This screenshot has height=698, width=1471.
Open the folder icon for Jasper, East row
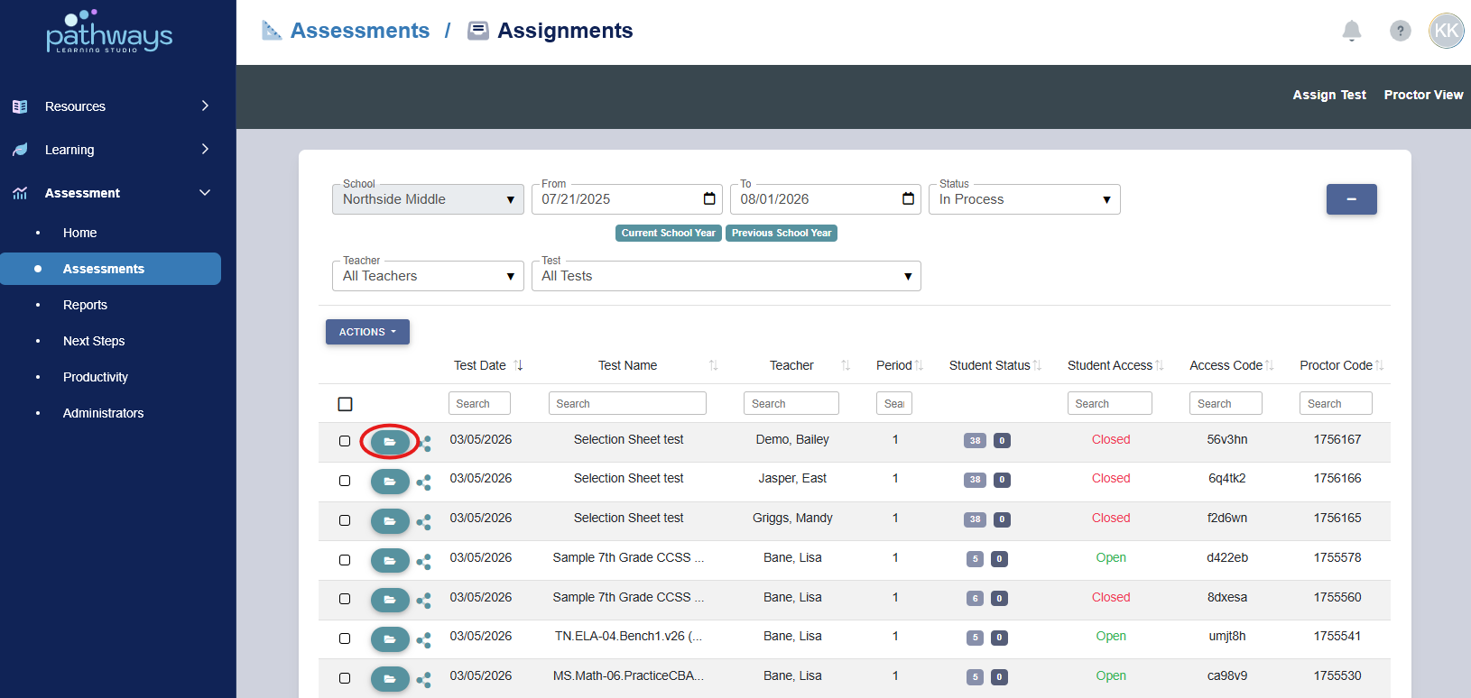point(390,482)
